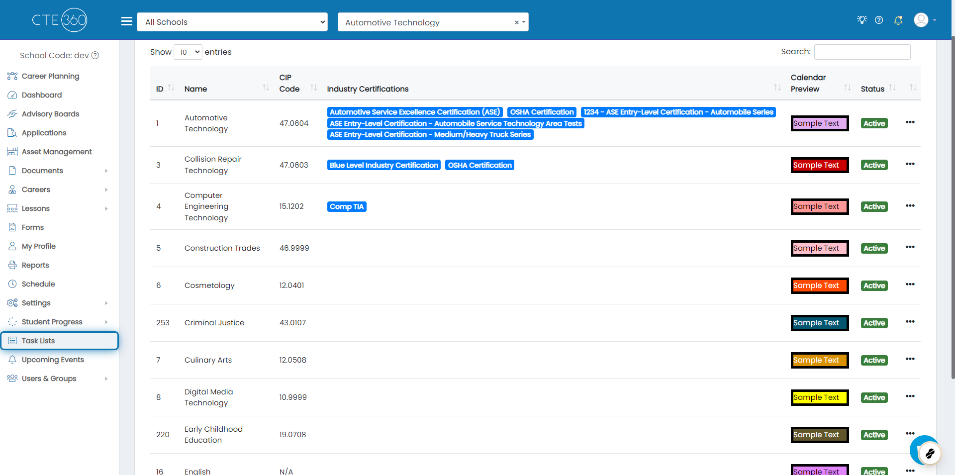Open the All Schools dropdown

[232, 22]
